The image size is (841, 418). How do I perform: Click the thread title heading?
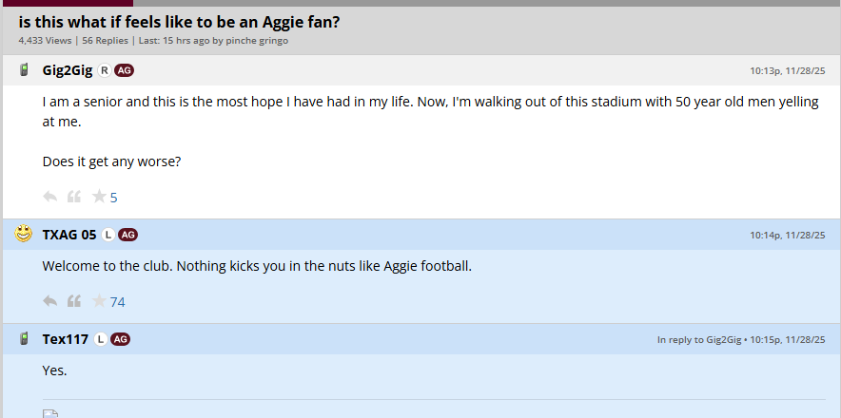[x=179, y=21]
